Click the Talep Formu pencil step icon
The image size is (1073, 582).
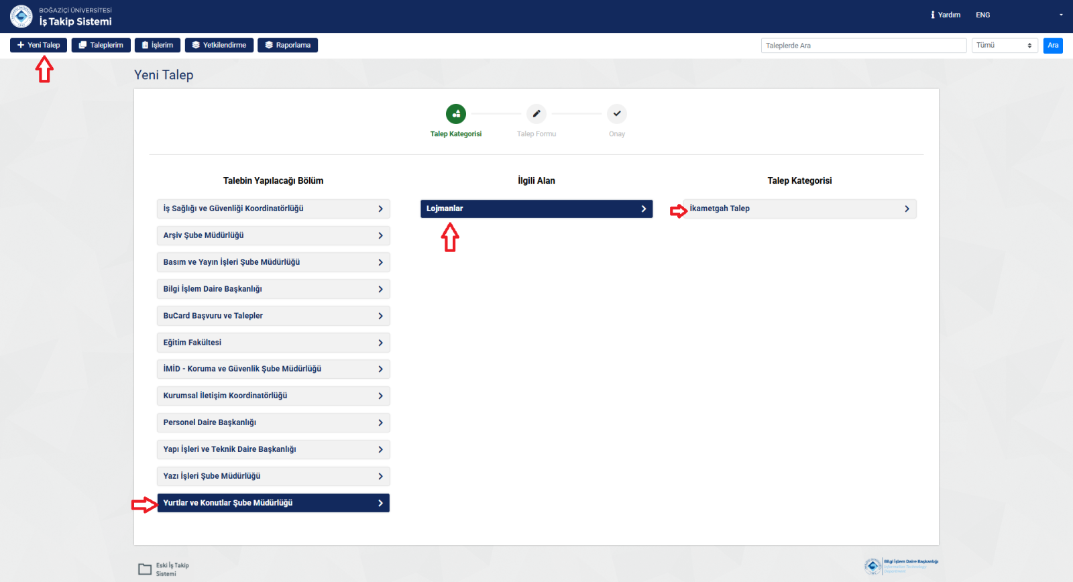point(536,114)
